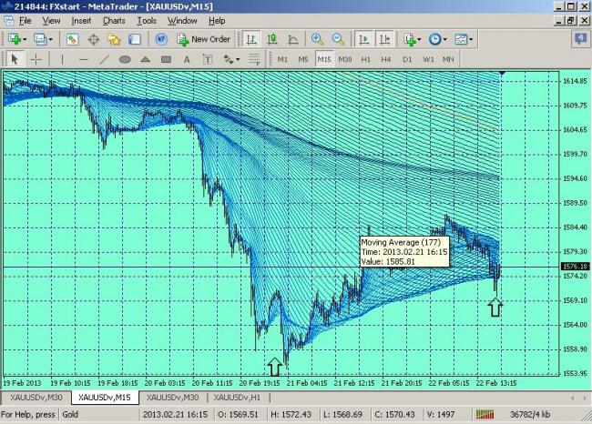Open the Navigator star-folder icon

coord(114,39)
